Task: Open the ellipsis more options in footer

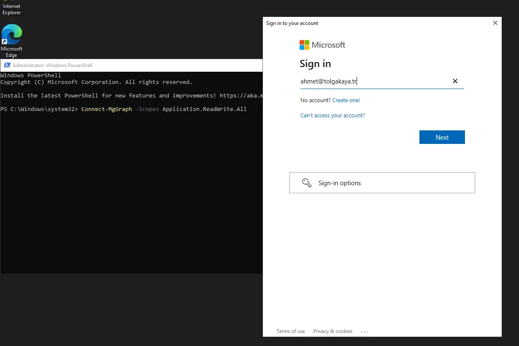Action: (x=365, y=332)
